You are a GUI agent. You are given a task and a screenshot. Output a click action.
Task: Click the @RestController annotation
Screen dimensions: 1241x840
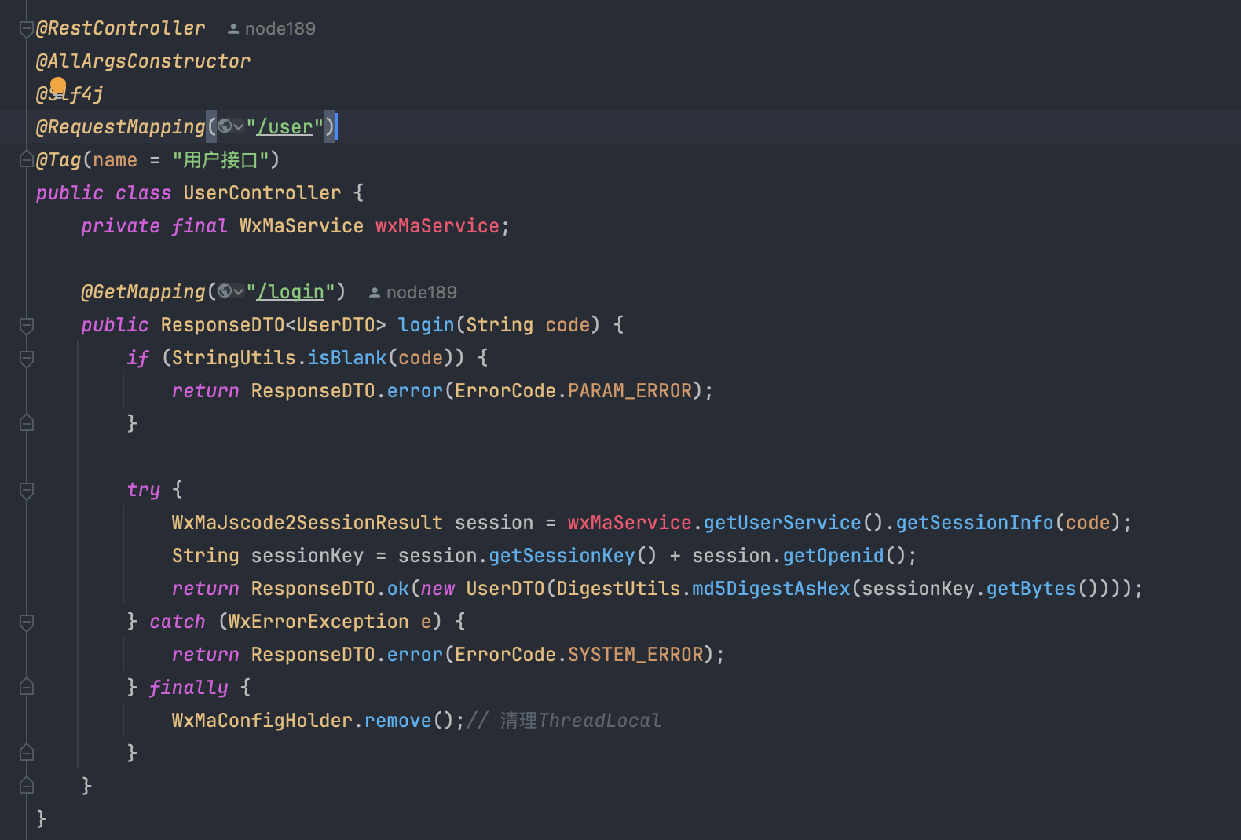point(120,28)
